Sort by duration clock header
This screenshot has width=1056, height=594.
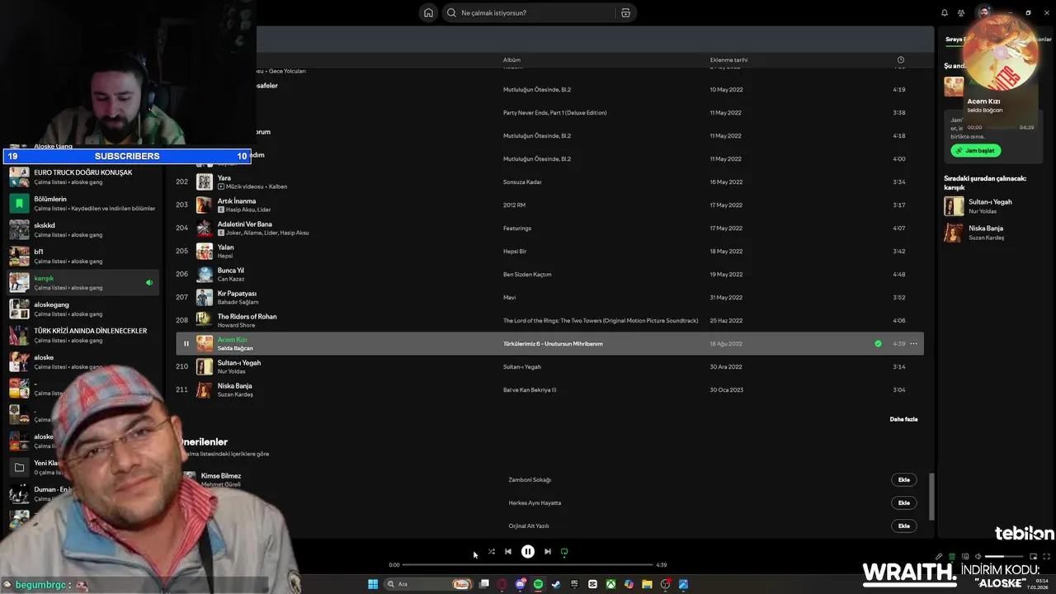900,59
